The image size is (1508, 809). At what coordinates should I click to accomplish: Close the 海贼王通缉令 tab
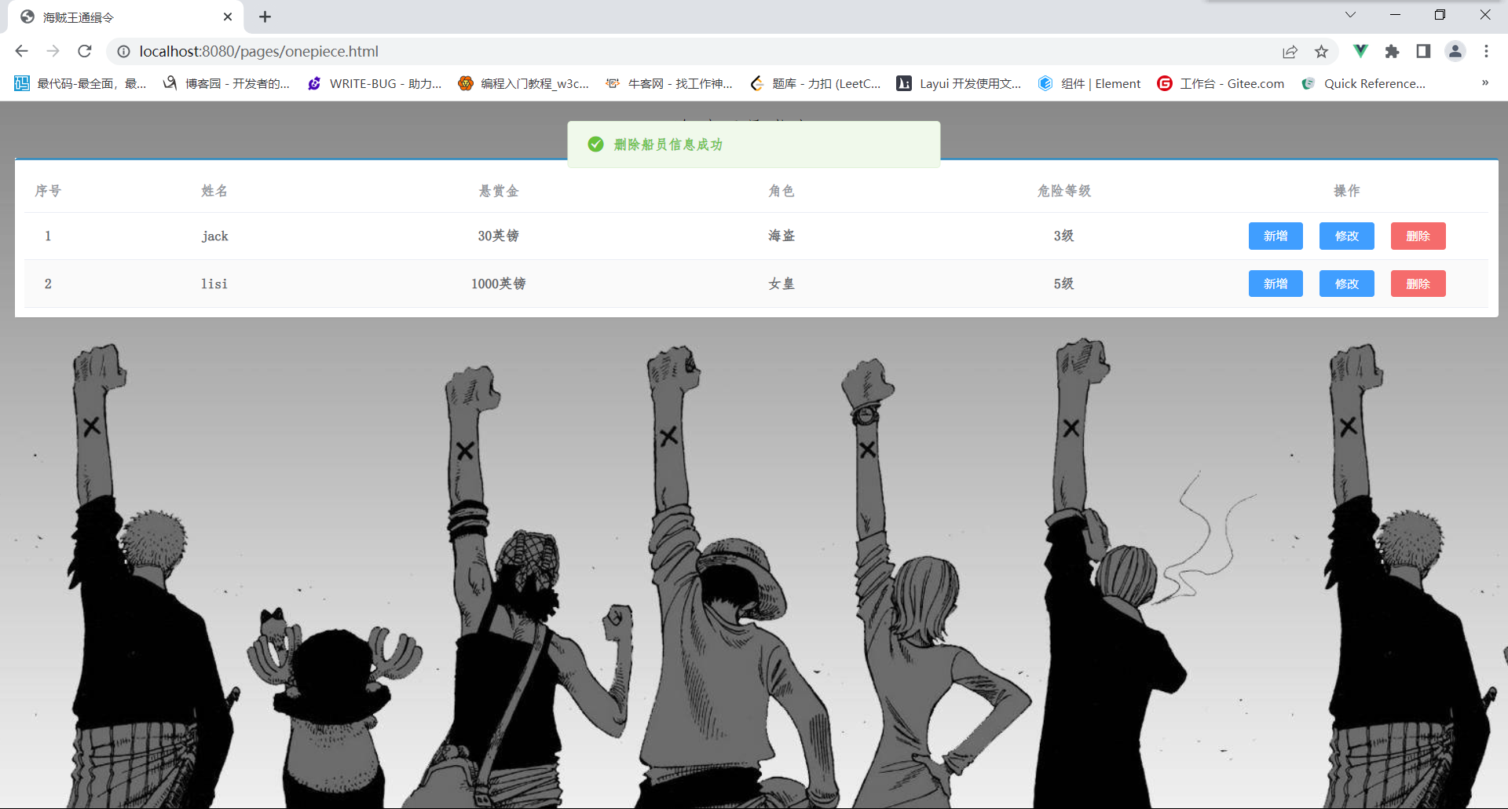point(228,16)
